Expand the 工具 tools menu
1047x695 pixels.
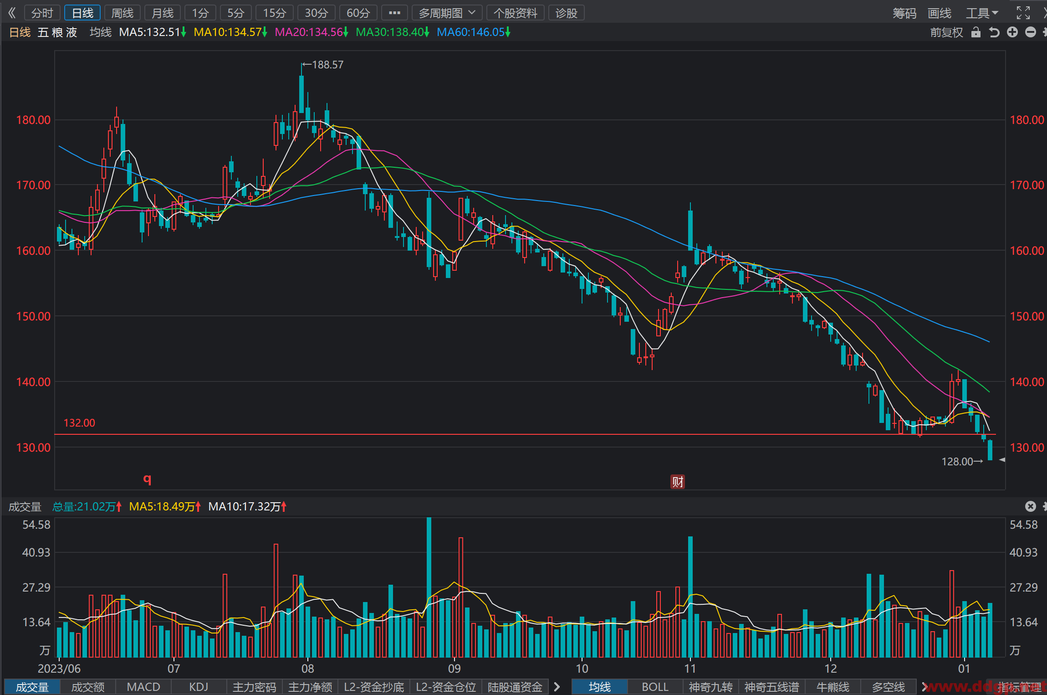(x=982, y=13)
